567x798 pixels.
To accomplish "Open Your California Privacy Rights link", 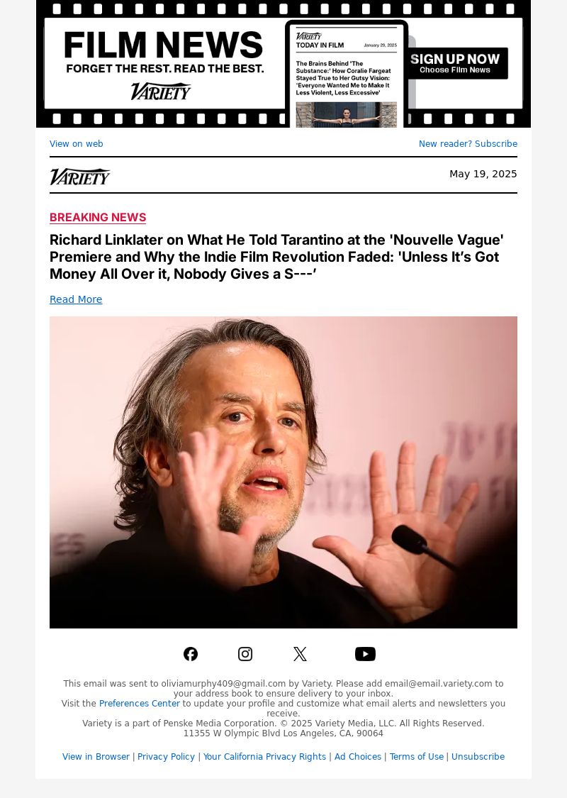I will (x=264, y=757).
